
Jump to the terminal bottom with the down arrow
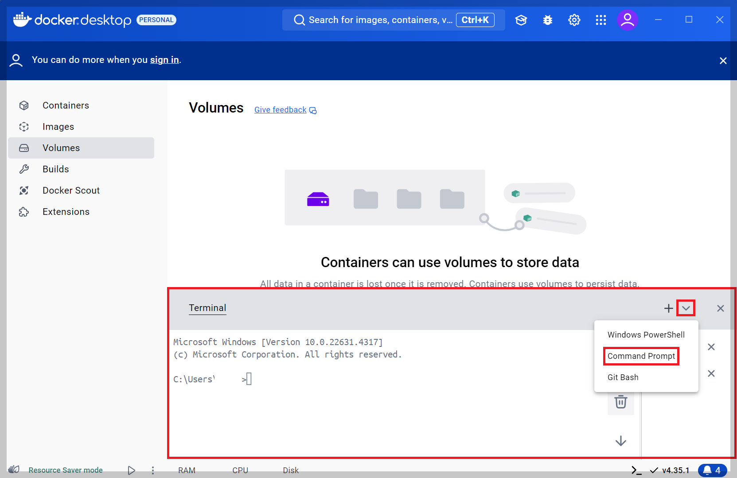point(621,441)
